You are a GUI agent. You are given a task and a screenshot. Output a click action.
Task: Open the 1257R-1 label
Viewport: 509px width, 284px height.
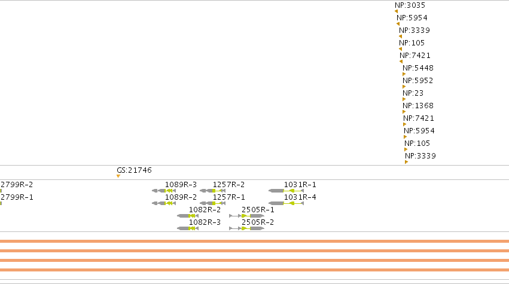click(x=228, y=197)
